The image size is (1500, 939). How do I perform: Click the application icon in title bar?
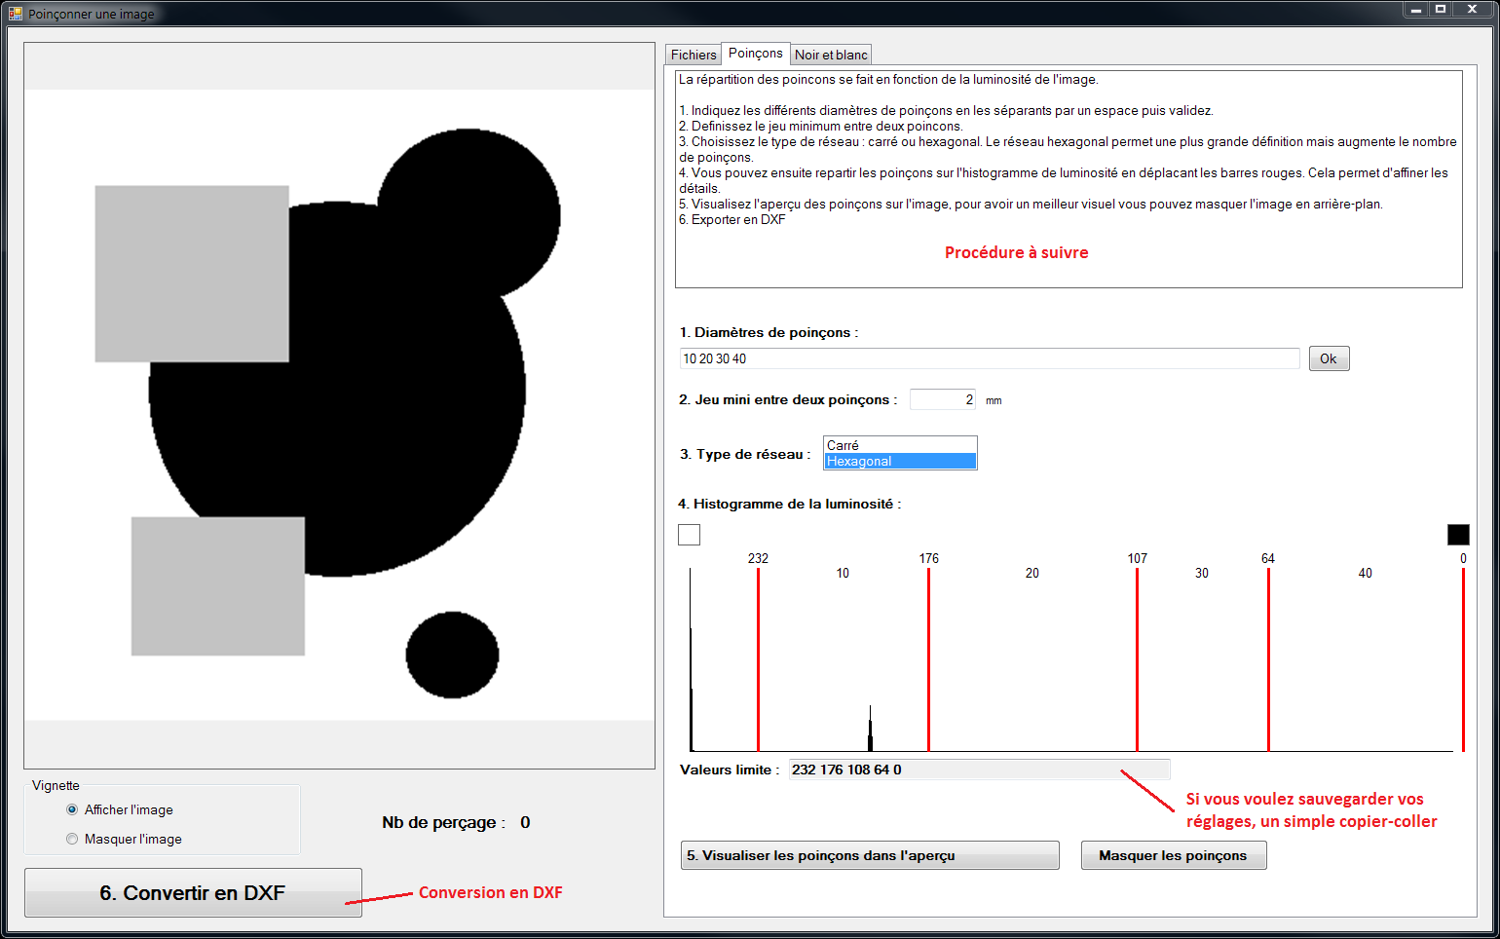point(15,14)
